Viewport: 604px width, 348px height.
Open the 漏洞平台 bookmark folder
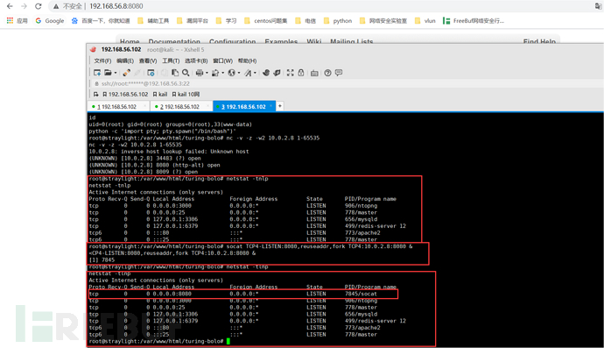click(193, 21)
